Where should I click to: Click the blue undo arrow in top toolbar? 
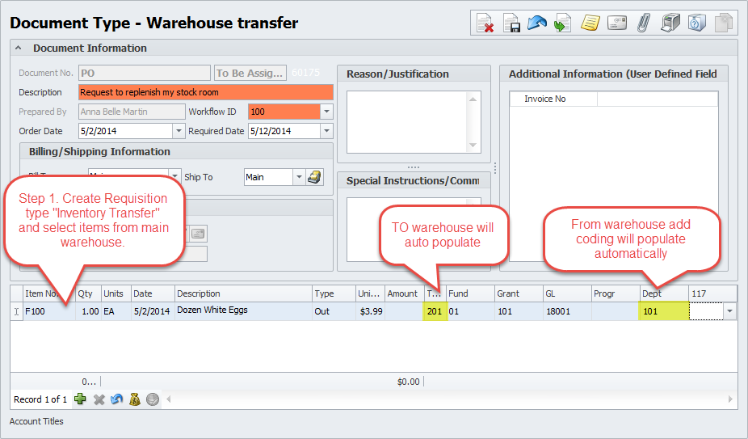[537, 23]
